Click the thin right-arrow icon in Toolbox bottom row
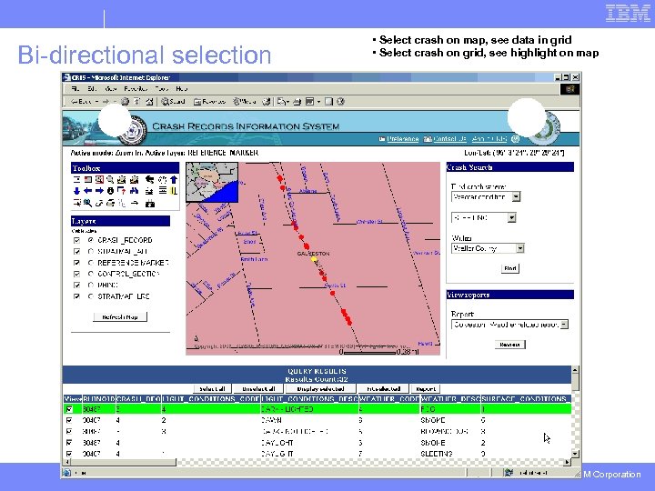 135,204
